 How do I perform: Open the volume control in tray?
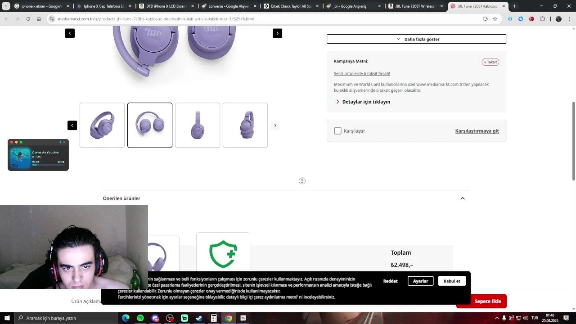click(526, 318)
